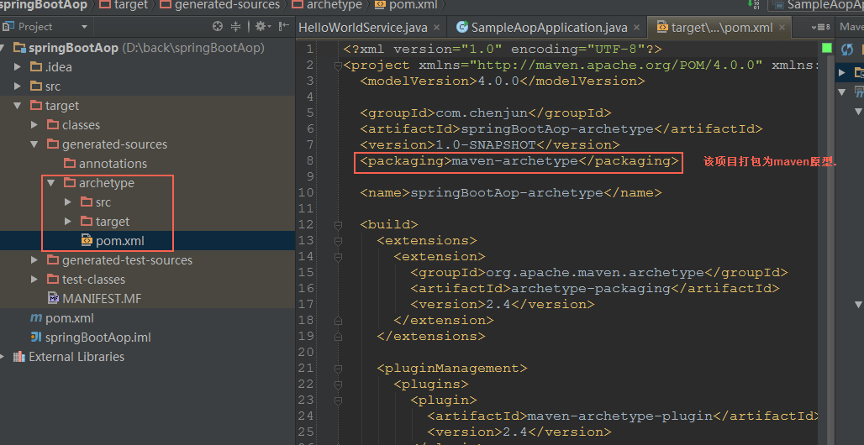
Task: Expand the target folder under archetype
Action: tap(68, 222)
